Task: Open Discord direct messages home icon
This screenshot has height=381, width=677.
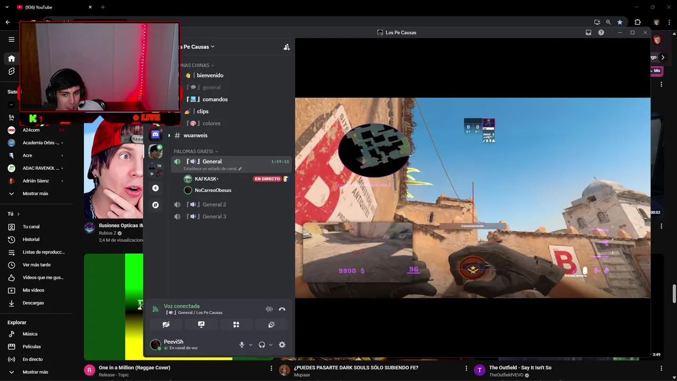Action: [155, 135]
